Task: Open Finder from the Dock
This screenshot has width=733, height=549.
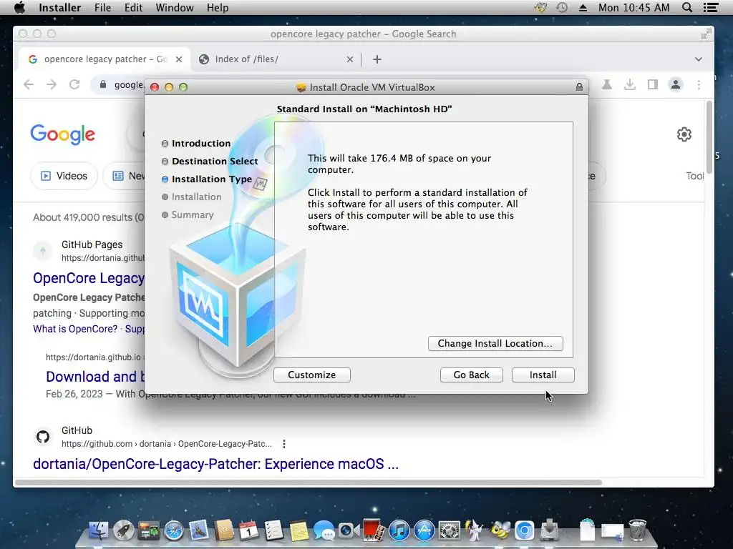Action: coord(99,530)
